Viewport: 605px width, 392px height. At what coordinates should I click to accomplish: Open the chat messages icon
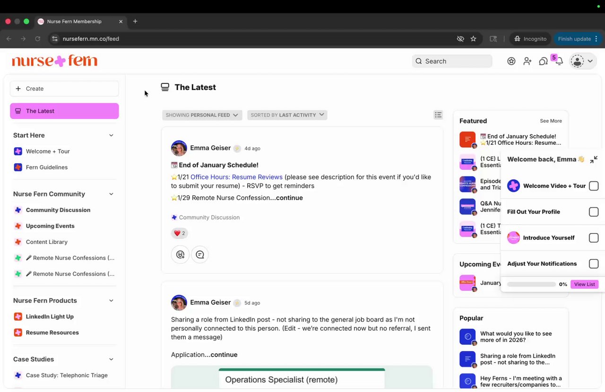click(x=544, y=61)
